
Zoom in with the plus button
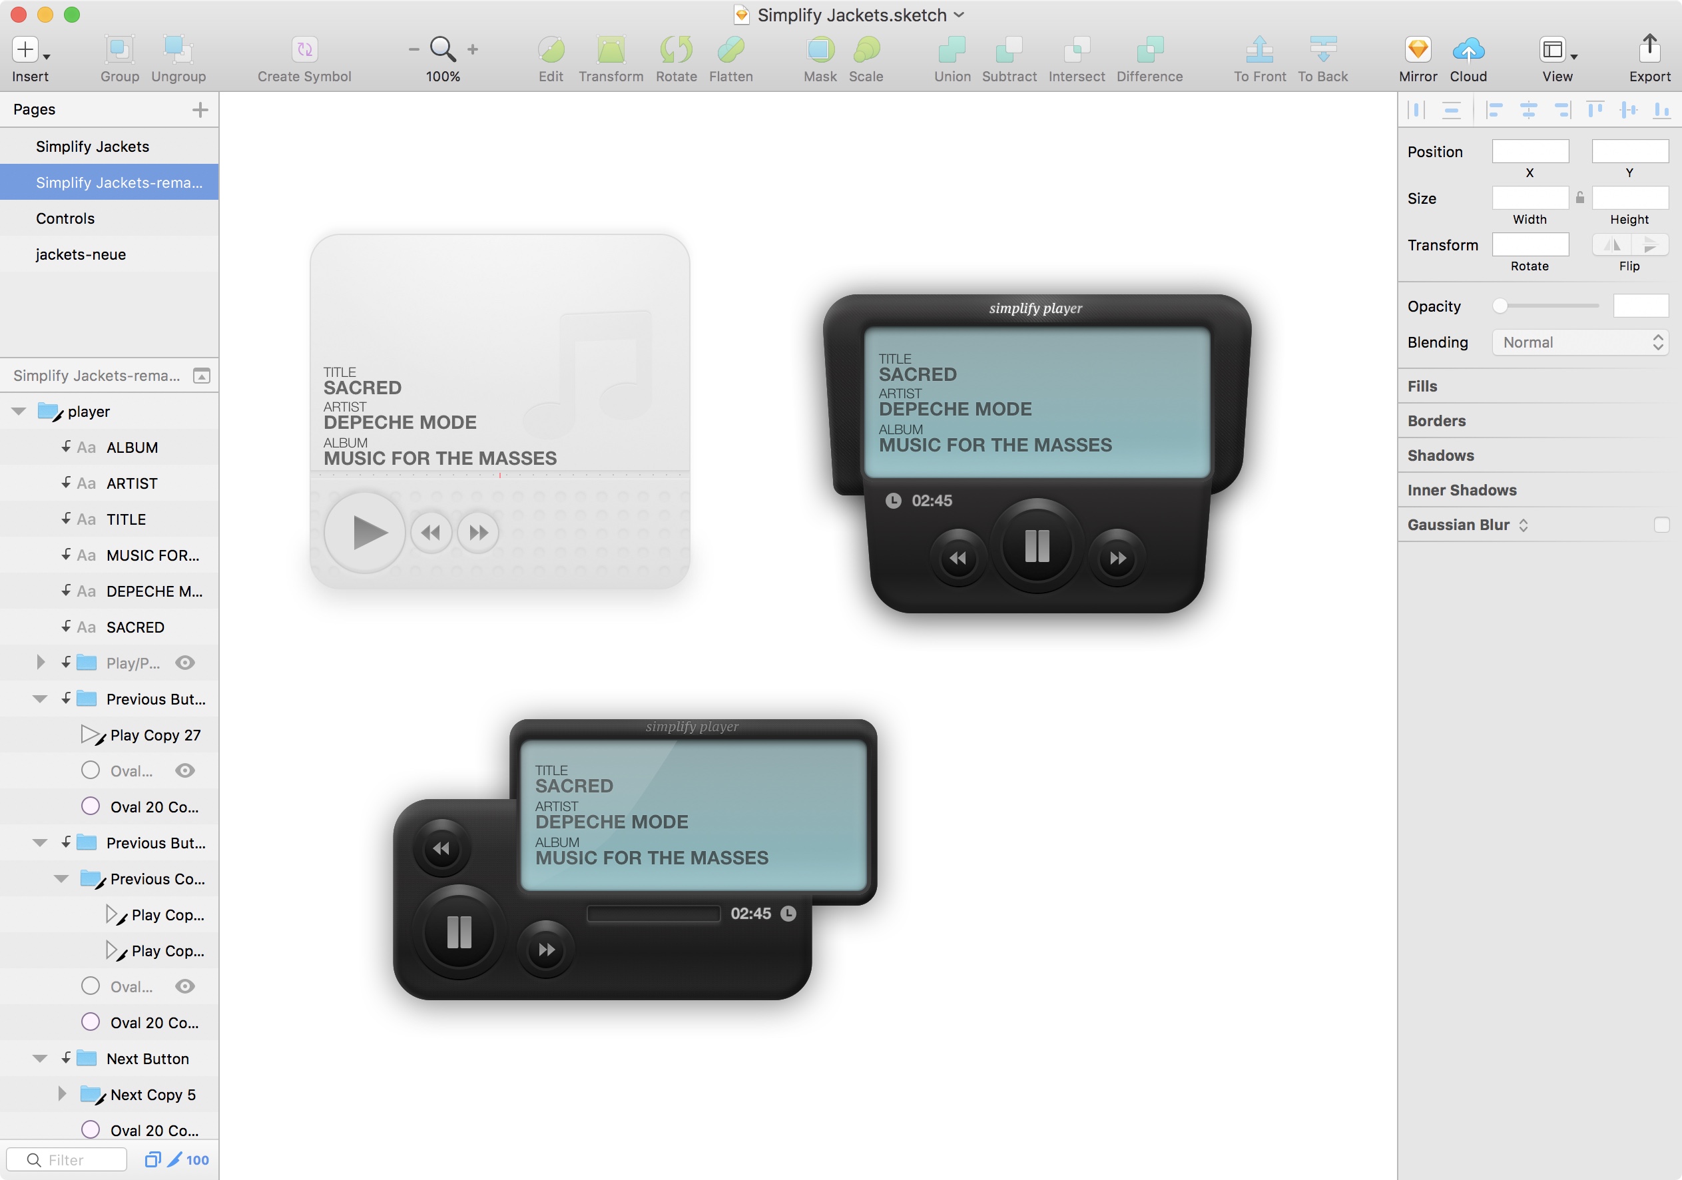click(473, 50)
